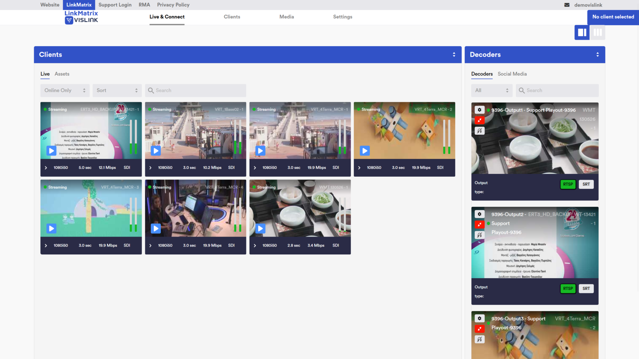Click the mail envelope icon near demovislink
This screenshot has width=639, height=359.
point(567,5)
